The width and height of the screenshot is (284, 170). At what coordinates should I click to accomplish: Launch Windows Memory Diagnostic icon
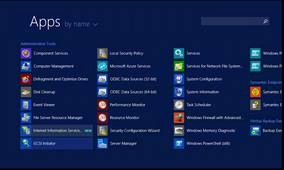[x=179, y=130]
